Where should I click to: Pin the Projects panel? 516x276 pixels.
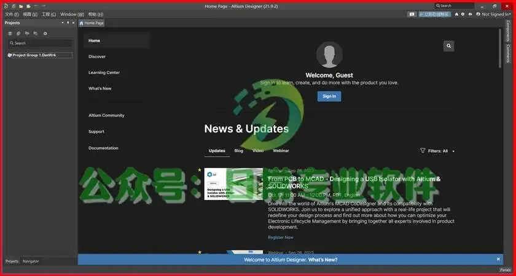pyautogui.click(x=68, y=23)
